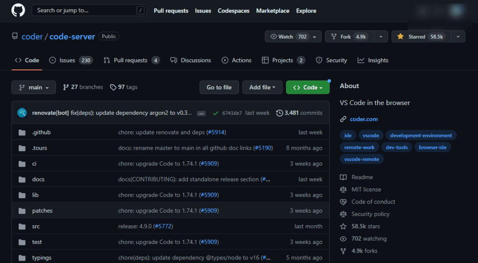Viewport: 478px width, 263px height.
Task: Click the folder icon for .tours
Action: pos(22,148)
